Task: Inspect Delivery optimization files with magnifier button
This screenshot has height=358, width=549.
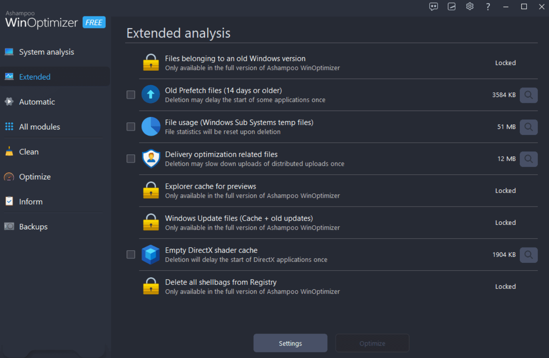Action: coord(529,159)
